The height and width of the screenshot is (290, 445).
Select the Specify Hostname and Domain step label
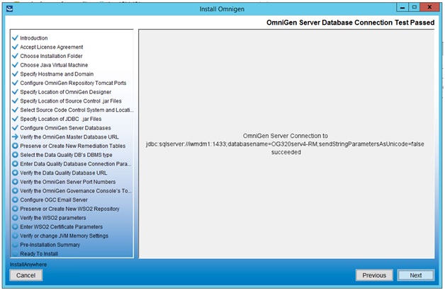(x=57, y=74)
